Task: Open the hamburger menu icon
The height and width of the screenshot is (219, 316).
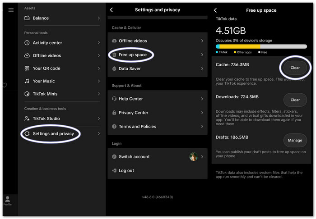Action: (11, 10)
